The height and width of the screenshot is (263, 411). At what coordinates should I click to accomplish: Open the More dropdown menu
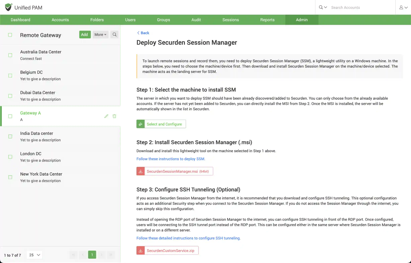pyautogui.click(x=100, y=35)
